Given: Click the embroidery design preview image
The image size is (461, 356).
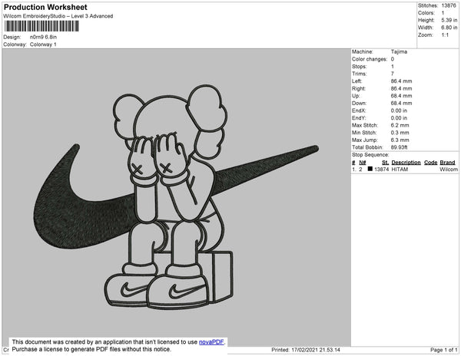Looking at the screenshot, I should coord(176,197).
